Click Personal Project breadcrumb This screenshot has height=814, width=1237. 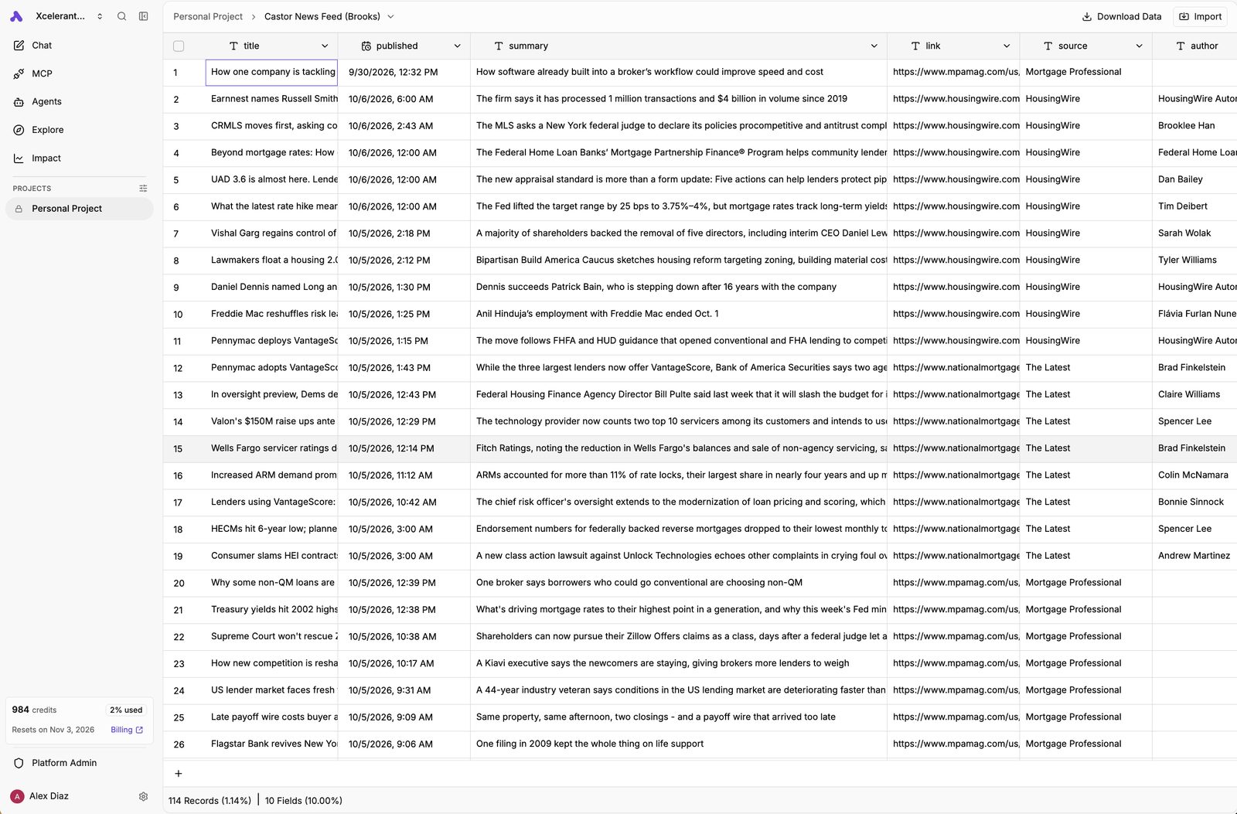(x=208, y=16)
